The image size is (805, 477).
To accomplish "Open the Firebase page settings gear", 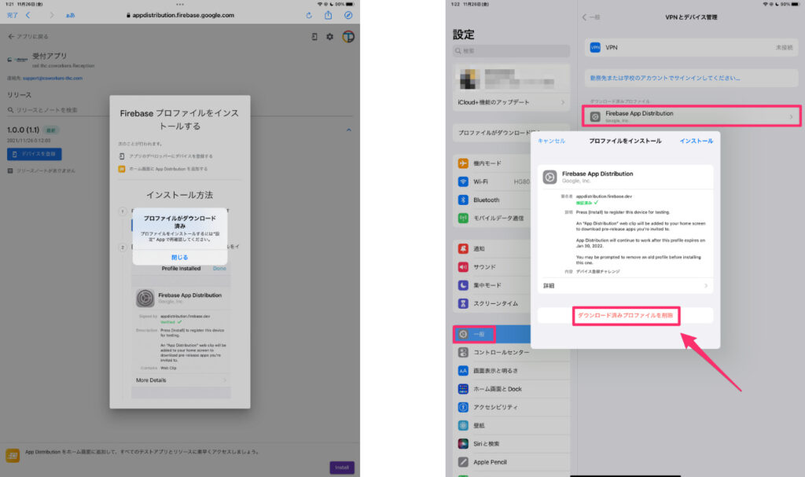I will tap(329, 36).
